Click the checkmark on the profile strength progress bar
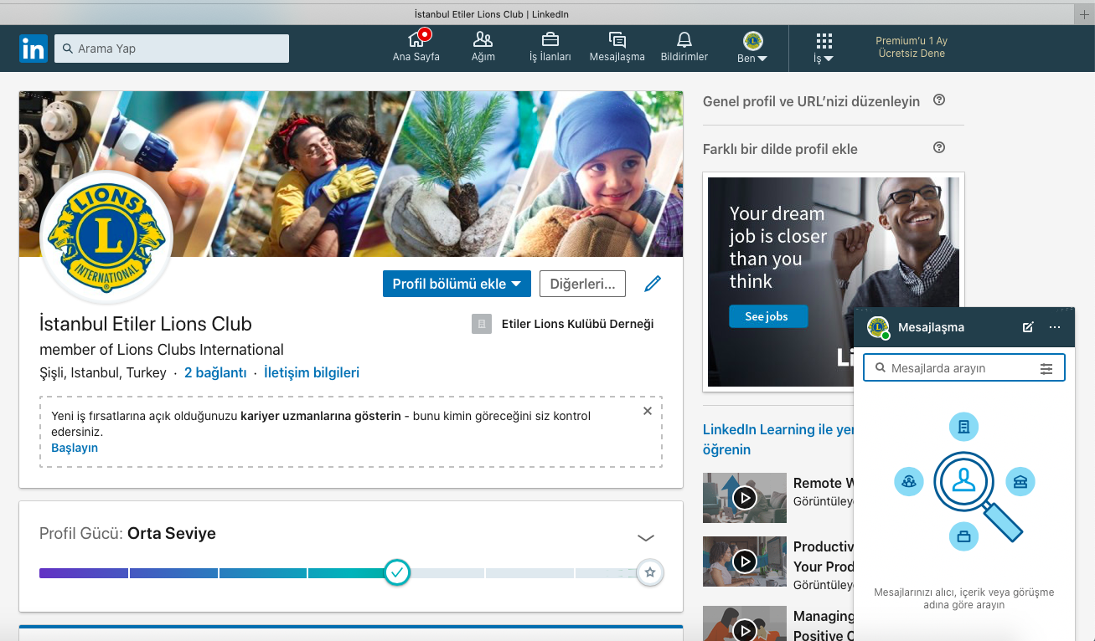The height and width of the screenshot is (641, 1095). (x=396, y=572)
